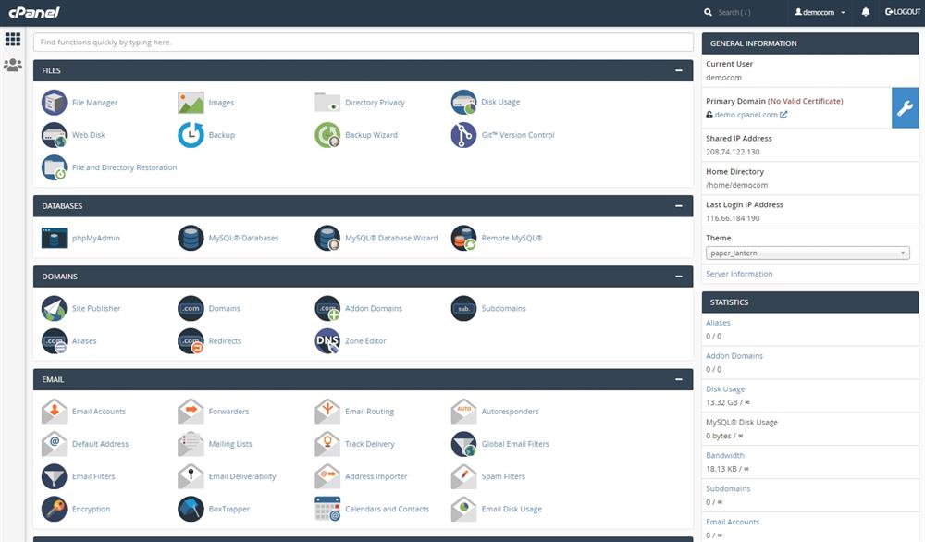
Task: Open the phpMyAdmin icon
Action: click(x=55, y=239)
